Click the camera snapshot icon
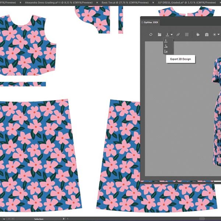This screenshot has height=221, width=221. click(x=207, y=35)
